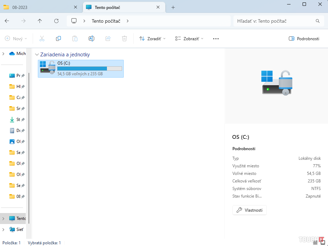Screen dimensions: 328x246
Task: Open the Zobraziť view dropdown
Action: tap(189, 39)
